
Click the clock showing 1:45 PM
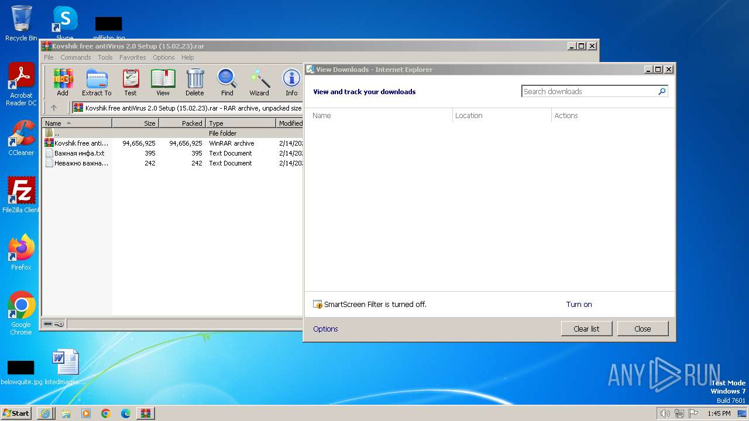[x=719, y=413]
